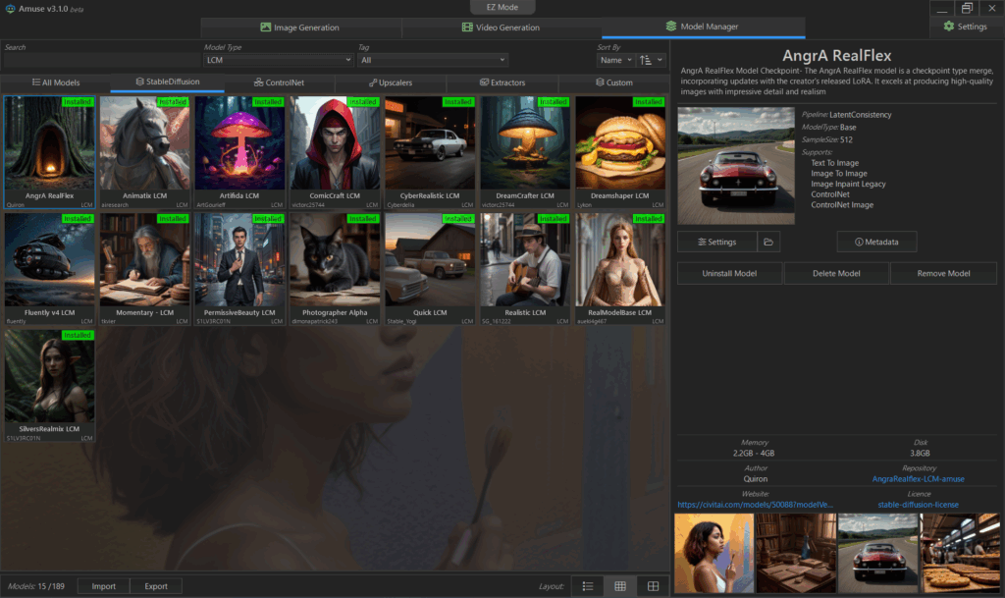Image resolution: width=1005 pixels, height=598 pixels.
Task: Click the Export button
Action: [x=156, y=586]
